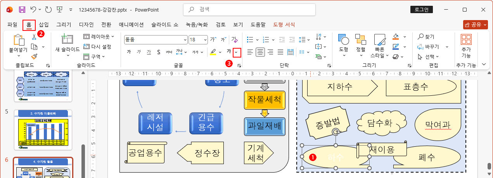Click the 로그인 sign-in button
The image size is (493, 178).
(421, 10)
